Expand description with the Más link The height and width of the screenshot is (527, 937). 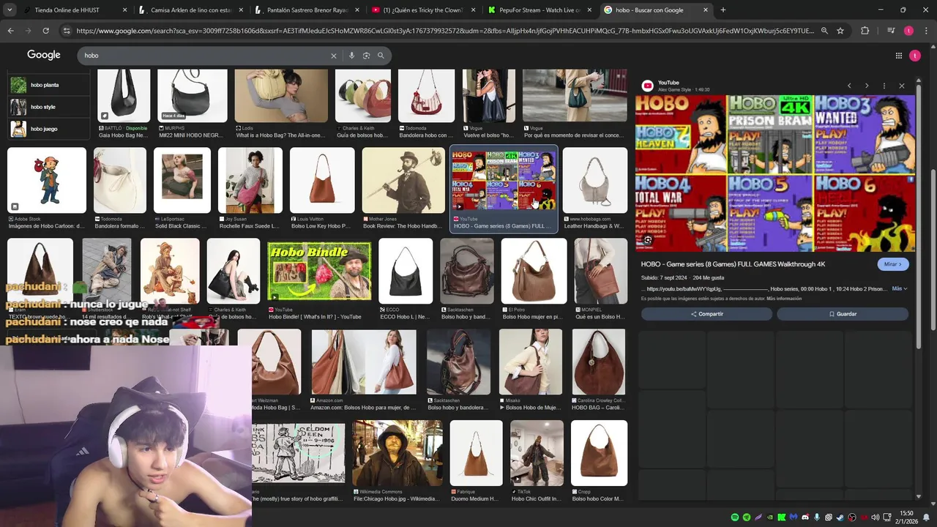[x=899, y=289]
